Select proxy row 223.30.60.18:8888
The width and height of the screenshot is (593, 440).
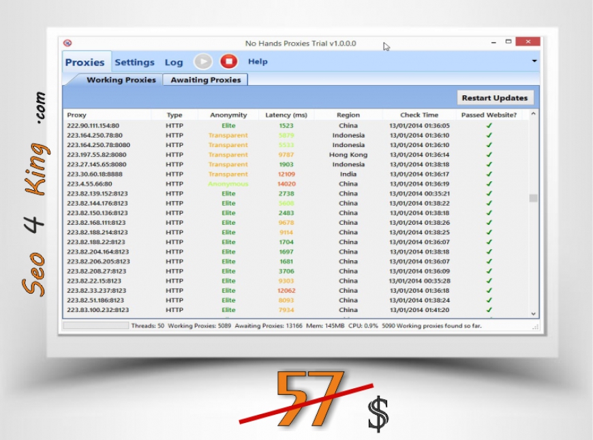point(296,174)
